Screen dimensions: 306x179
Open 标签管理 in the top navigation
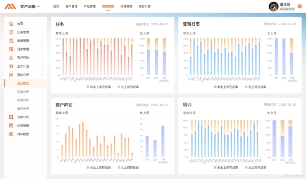pos(126,7)
